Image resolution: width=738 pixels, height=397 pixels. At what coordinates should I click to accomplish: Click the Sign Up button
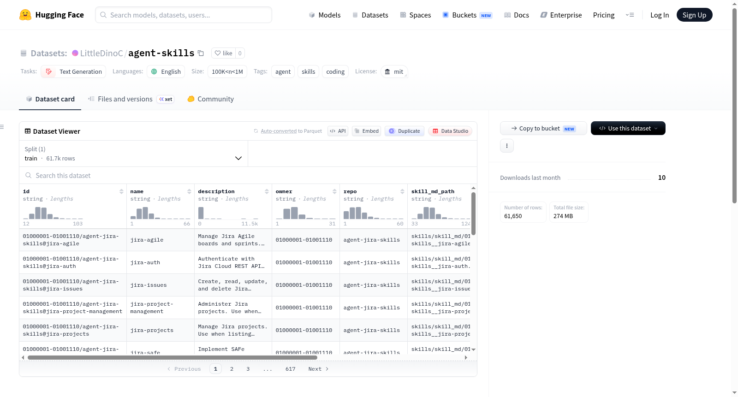tap(694, 15)
